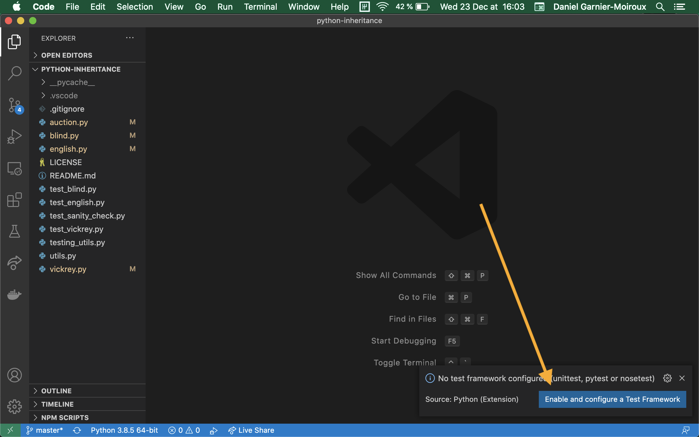Open the Terminal menu
This screenshot has width=699, height=437.
pyautogui.click(x=260, y=7)
